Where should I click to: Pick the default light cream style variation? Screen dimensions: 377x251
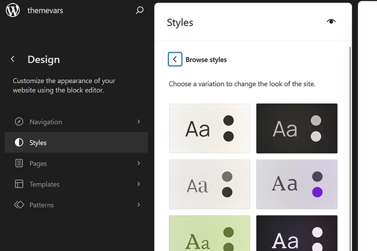pos(210,128)
